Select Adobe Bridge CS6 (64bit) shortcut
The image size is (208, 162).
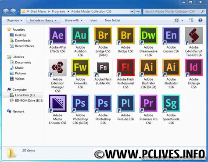(103, 35)
